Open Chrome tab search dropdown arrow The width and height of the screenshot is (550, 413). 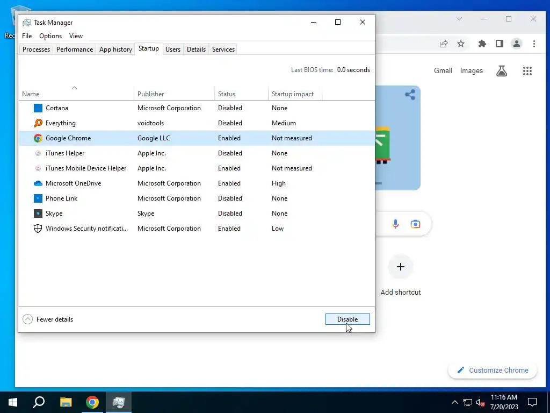point(459,19)
